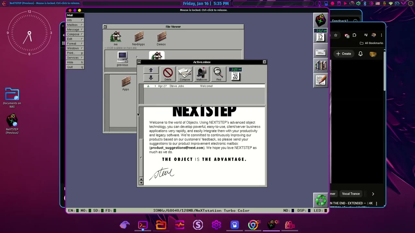The height and width of the screenshot is (233, 415).
Task: Open Documents on NAS desktop folder
Action: [x=12, y=98]
